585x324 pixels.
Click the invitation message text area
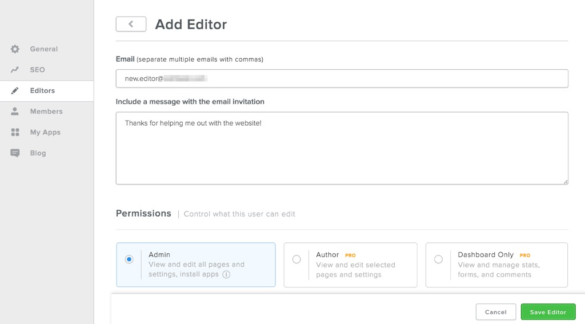tap(342, 149)
